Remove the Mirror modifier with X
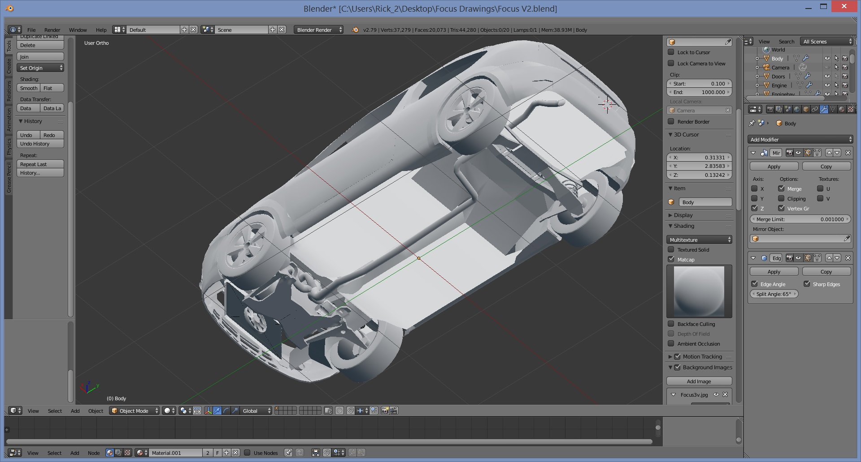The height and width of the screenshot is (462, 861). [848, 153]
